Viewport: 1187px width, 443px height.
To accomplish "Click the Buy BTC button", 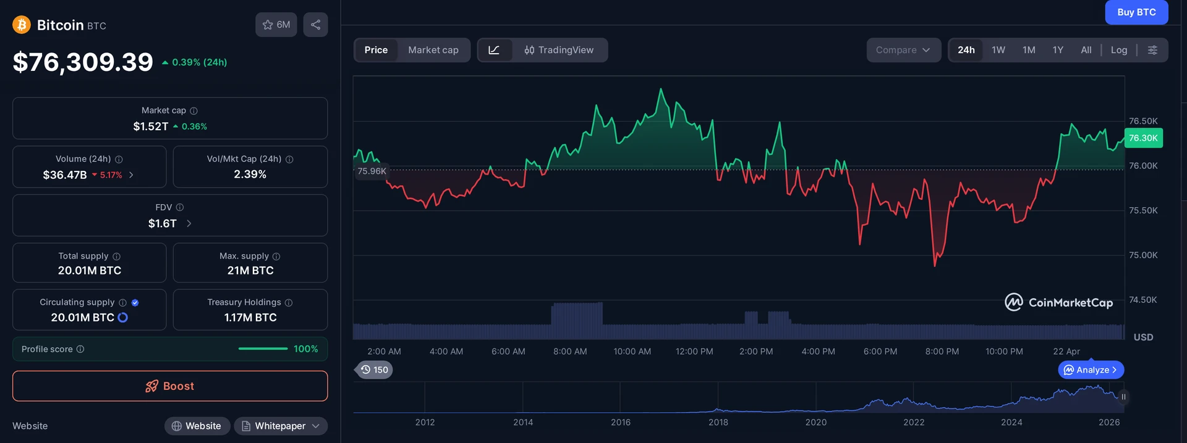I will [1136, 12].
